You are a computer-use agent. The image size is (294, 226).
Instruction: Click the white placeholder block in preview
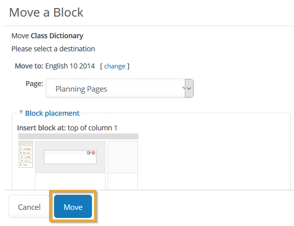[x=70, y=157]
